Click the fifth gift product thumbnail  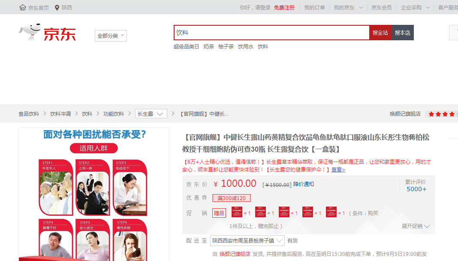pos(331,212)
